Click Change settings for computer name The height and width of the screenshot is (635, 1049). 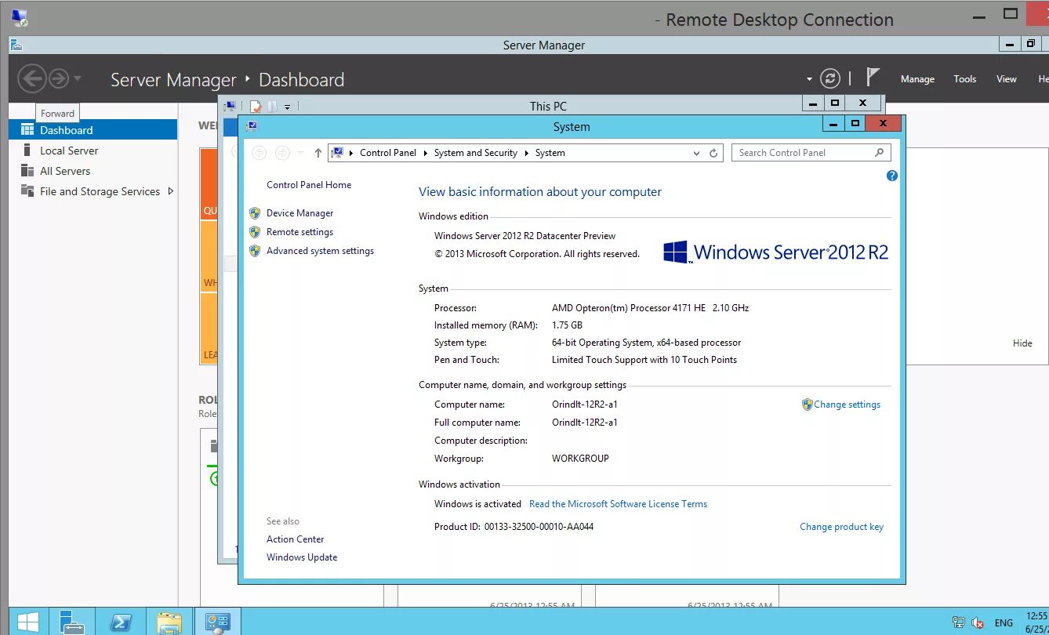[x=847, y=405]
